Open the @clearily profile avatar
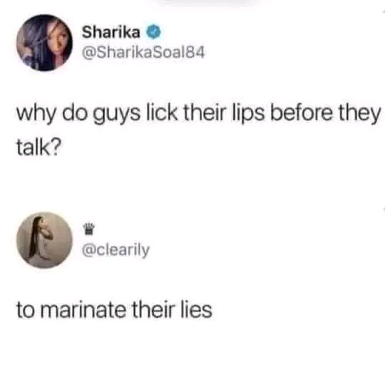385x365 pixels. pos(44,240)
